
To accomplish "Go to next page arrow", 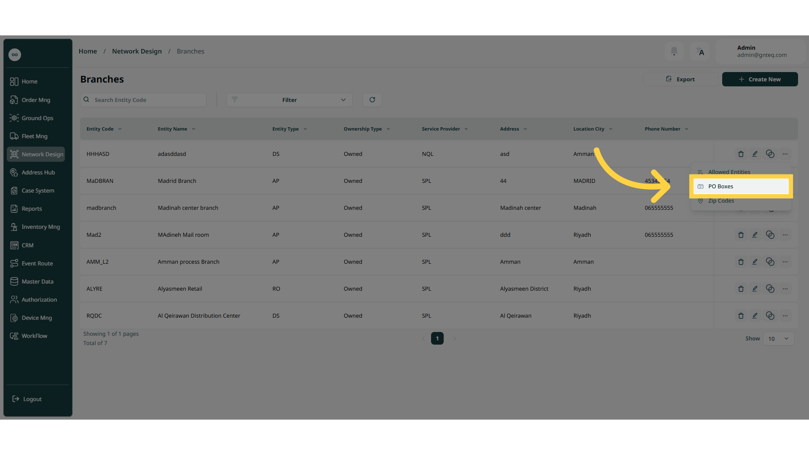I will click(455, 338).
